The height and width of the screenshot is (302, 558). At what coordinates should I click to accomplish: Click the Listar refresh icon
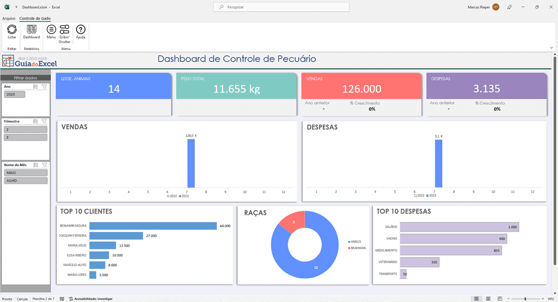[12, 29]
